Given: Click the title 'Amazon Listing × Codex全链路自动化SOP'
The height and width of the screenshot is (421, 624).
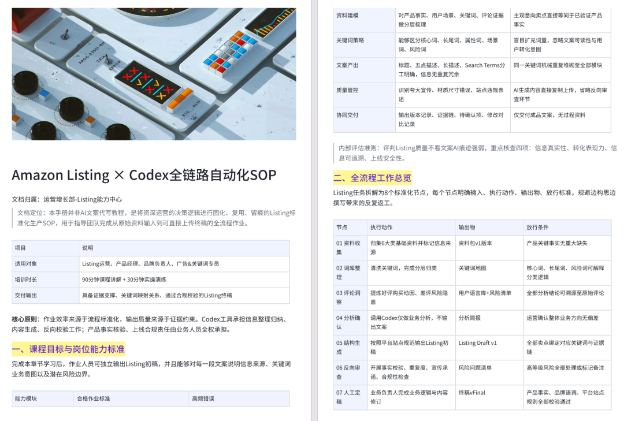Looking at the screenshot, I should [x=144, y=175].
